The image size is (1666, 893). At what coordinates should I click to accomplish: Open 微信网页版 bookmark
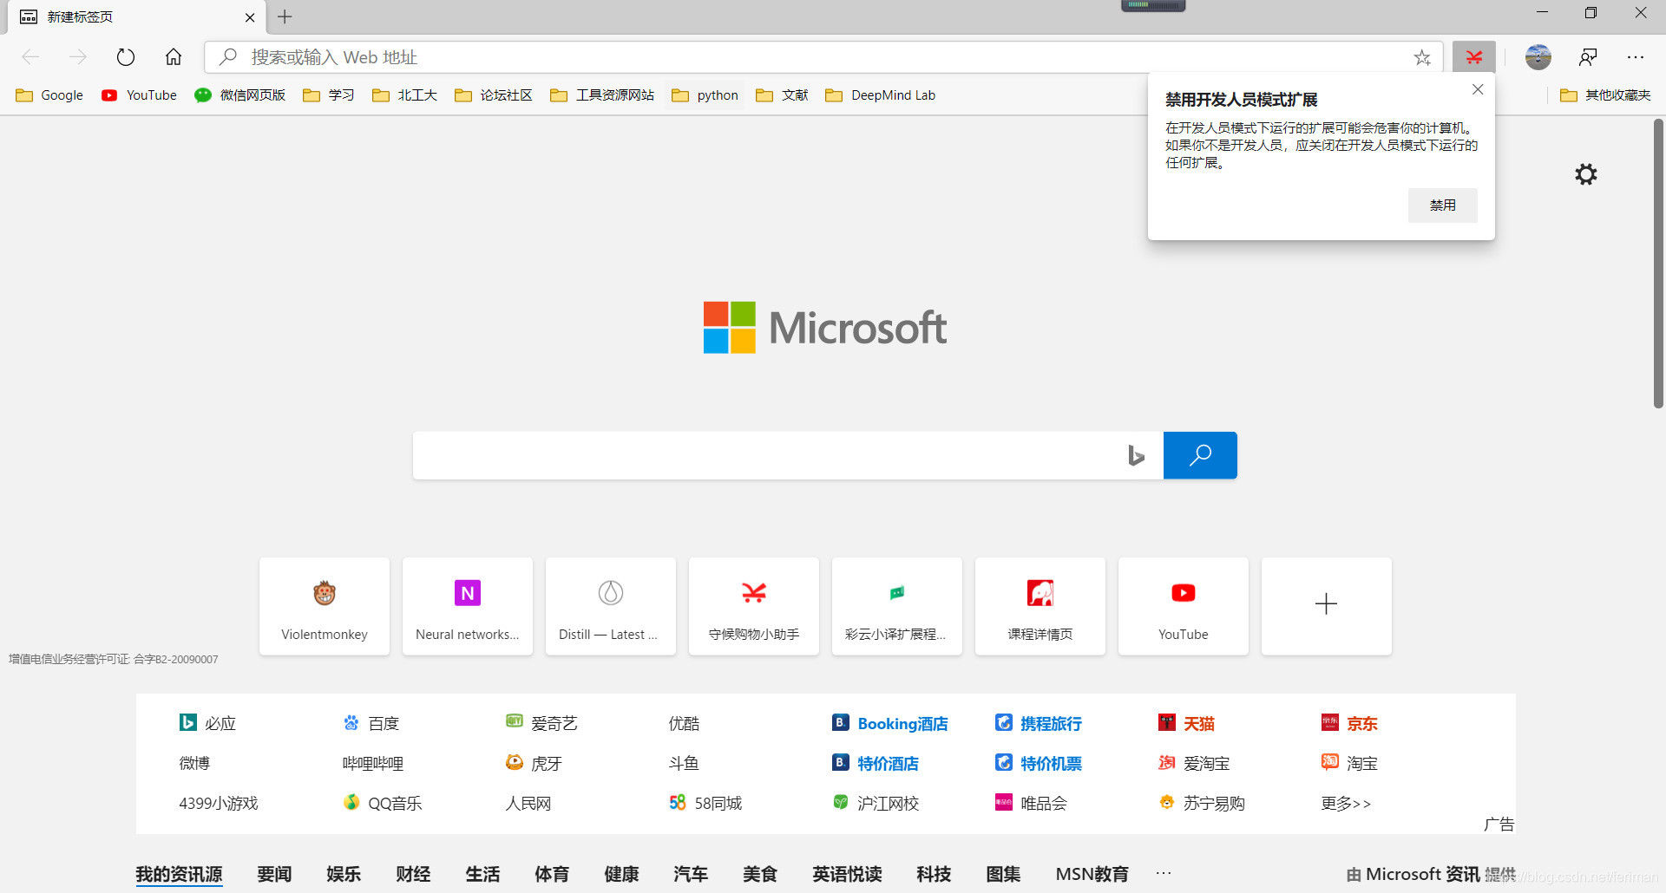(240, 95)
